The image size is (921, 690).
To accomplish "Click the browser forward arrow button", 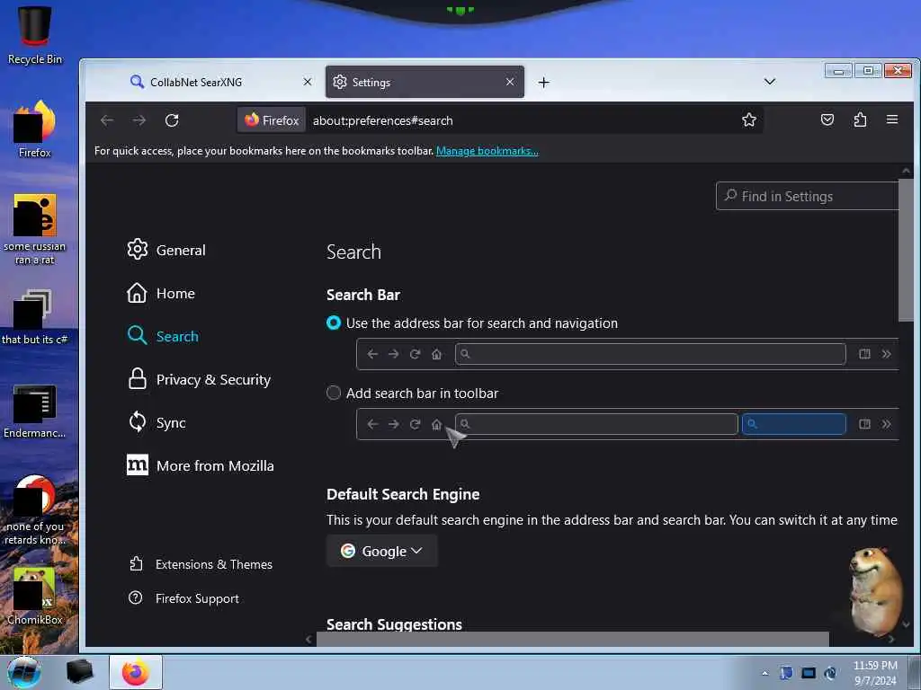I will pos(139,120).
